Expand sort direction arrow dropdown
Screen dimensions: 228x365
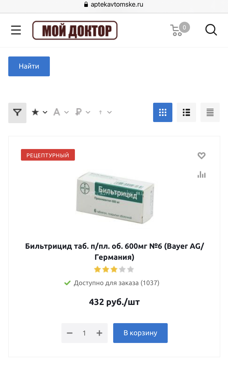point(105,112)
